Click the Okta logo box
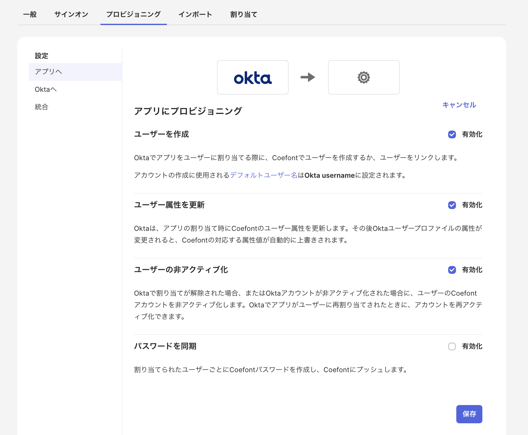This screenshot has height=435, width=528. (x=253, y=77)
